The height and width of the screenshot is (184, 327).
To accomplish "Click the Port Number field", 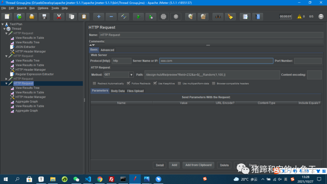I will coord(308,61).
